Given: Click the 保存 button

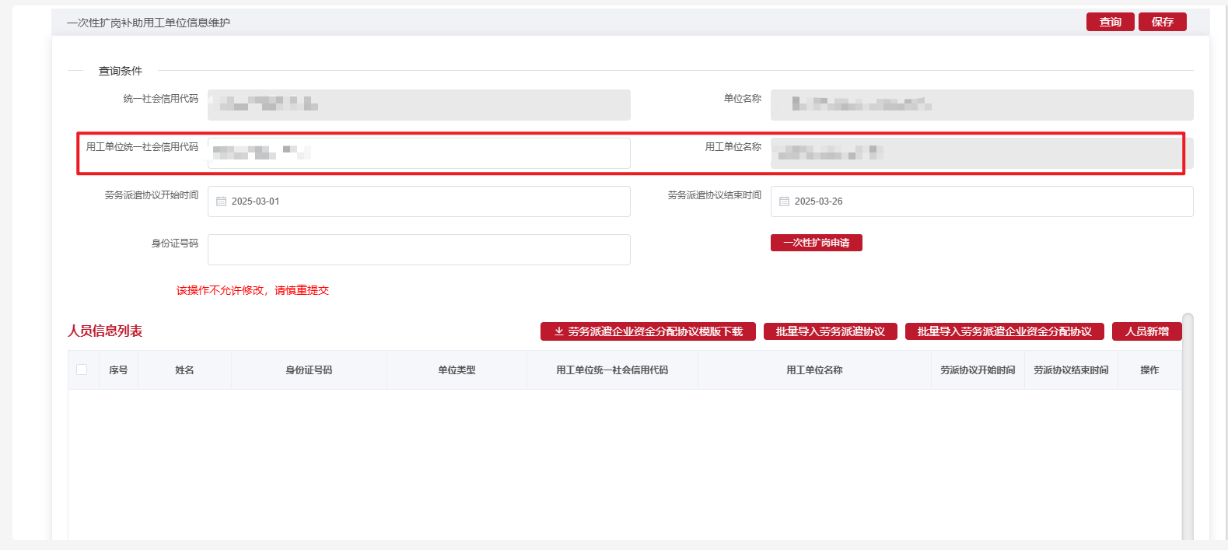Looking at the screenshot, I should (x=1162, y=22).
